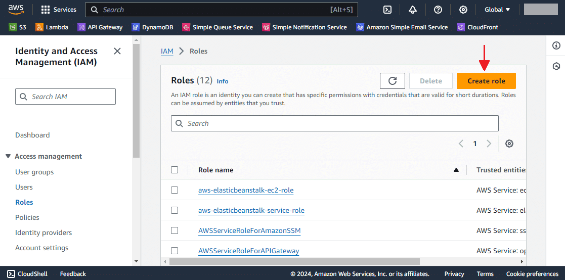Focus the Search IAM field
565x280 pixels.
click(65, 97)
